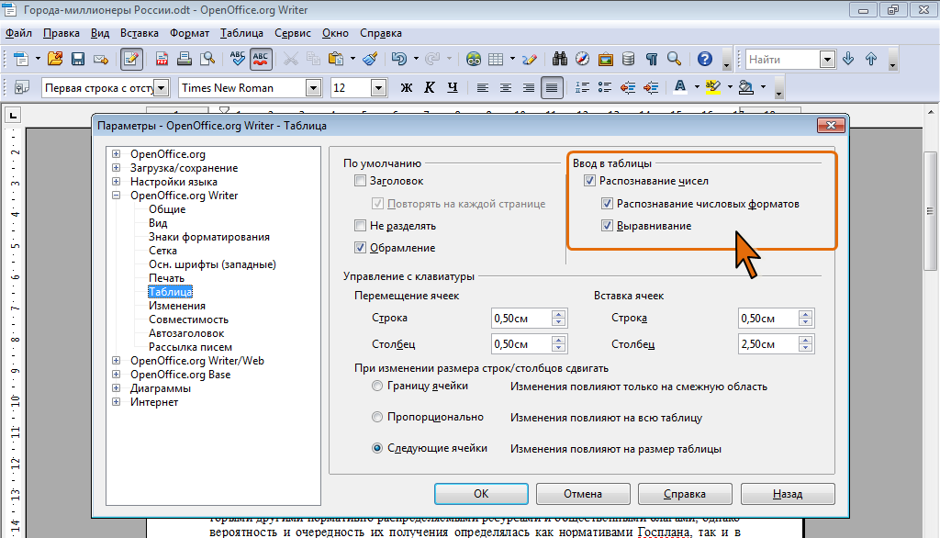Save the document with the floppy icon
940x538 pixels.
coord(78,59)
